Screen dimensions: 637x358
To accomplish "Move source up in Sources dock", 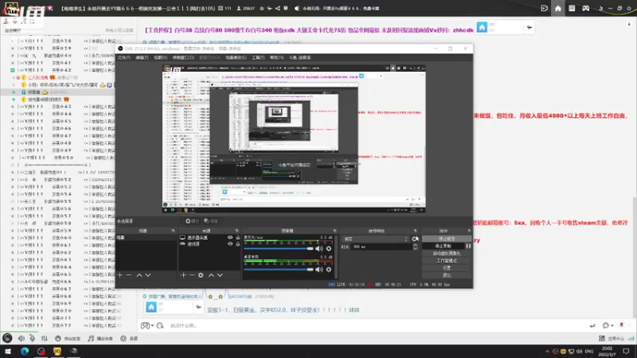I will coord(211,275).
